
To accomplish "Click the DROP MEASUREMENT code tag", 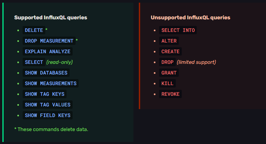I will point(49,41).
